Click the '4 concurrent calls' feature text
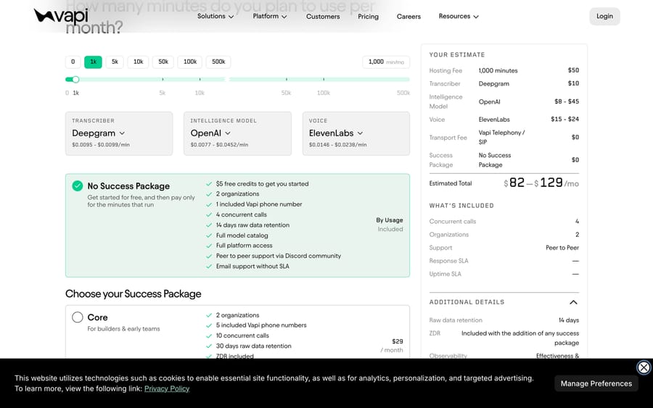This screenshot has height=408, width=653. (242, 215)
